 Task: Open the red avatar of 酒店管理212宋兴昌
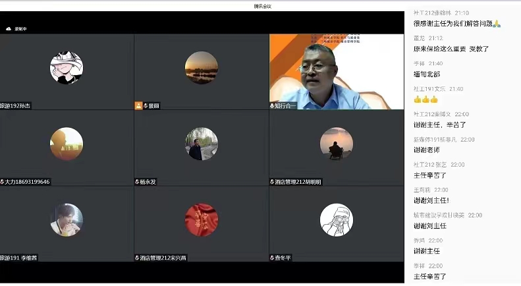[202, 219]
